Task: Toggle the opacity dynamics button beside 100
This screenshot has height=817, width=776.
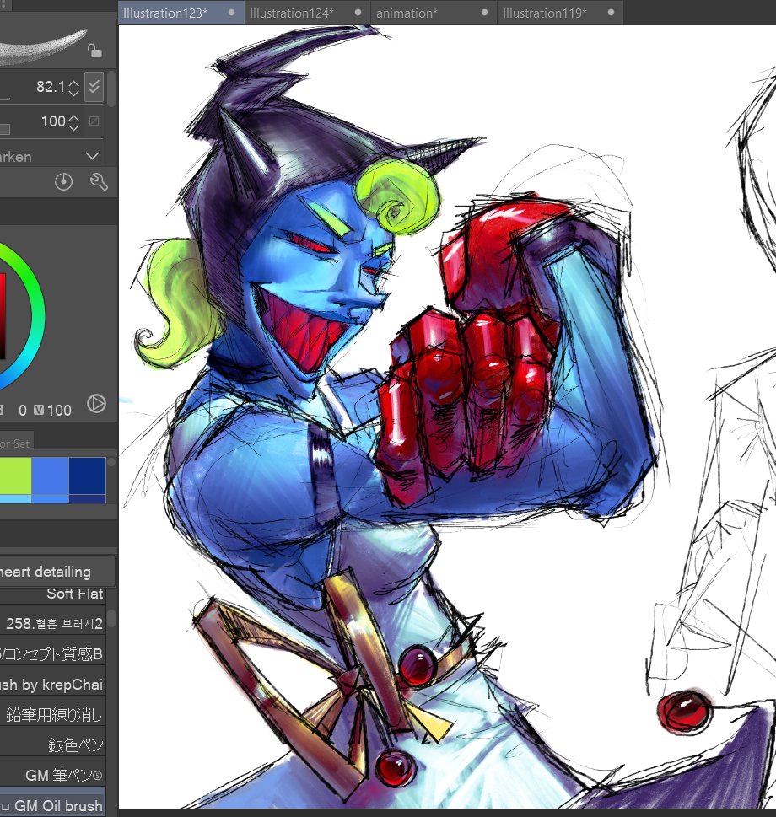Action: pos(94,121)
